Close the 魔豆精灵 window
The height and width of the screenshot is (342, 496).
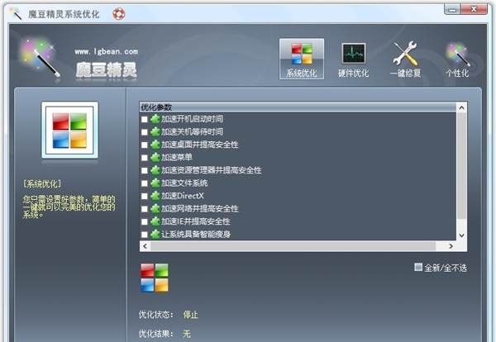coord(474,9)
